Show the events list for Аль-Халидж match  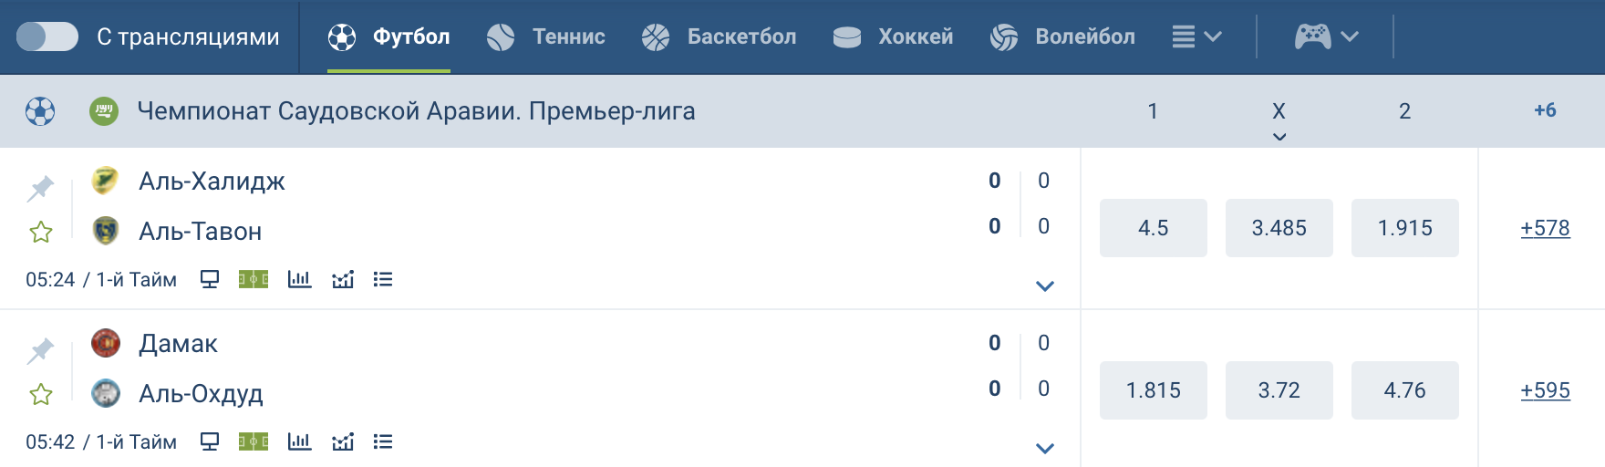[x=383, y=279]
